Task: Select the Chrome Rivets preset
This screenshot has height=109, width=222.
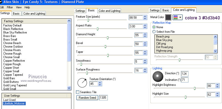Action: tap(12, 50)
